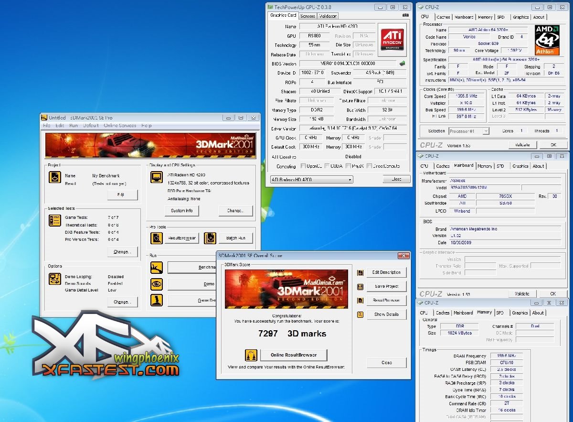The image size is (573, 422).
Task: Enable the OpenCL checkbox in GPU-Z
Action: pos(303,166)
